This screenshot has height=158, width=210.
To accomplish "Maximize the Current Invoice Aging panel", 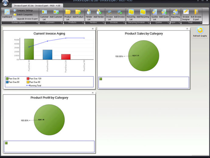I will (93, 29).
